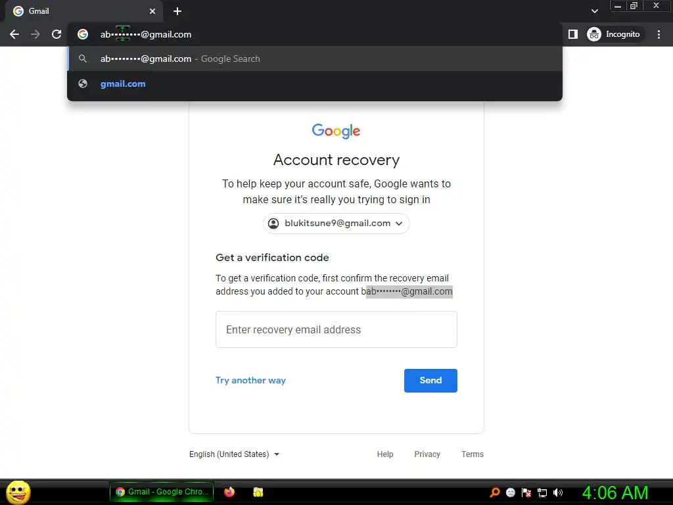Click the Google logo

(x=336, y=131)
